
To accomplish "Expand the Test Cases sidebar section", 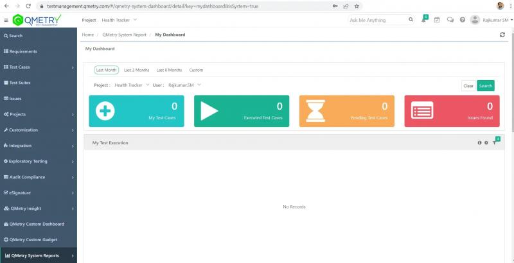I will click(x=39, y=67).
